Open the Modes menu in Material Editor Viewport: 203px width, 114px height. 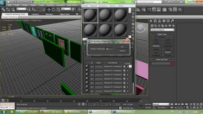(x=85, y=6)
